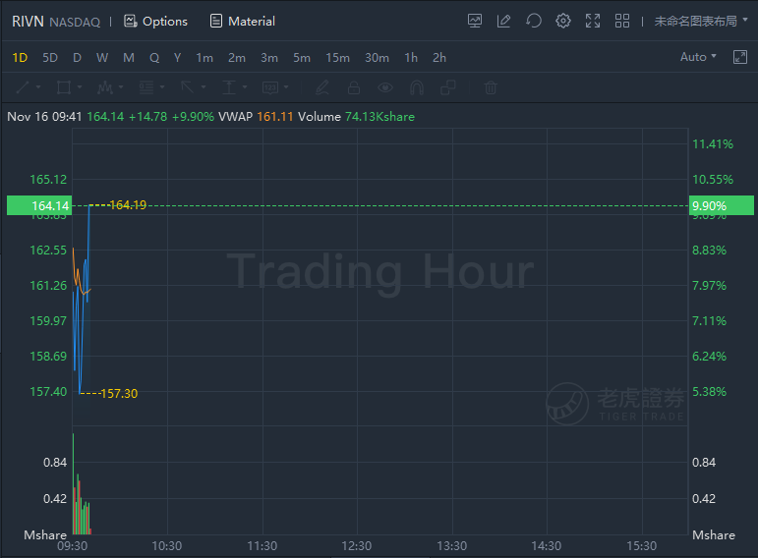Select the wave pattern drawing tool
Viewport: 758px width, 558px height.
tap(105, 87)
